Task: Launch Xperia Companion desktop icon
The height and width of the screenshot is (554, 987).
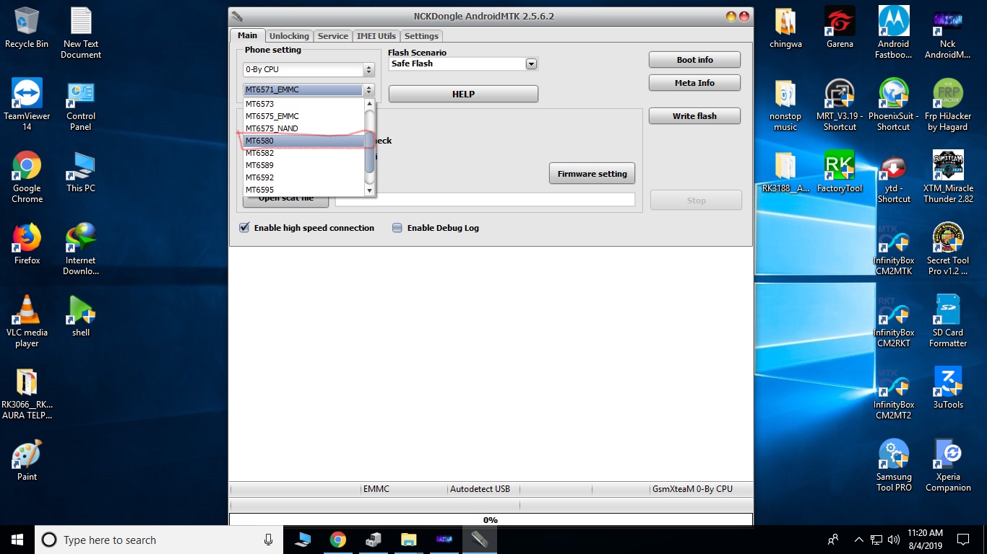Action: pyautogui.click(x=948, y=465)
